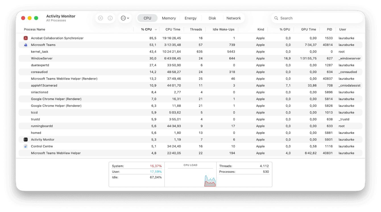Viewport: 381px width, 212px height.
Task: Select the tccd process row
Action: pos(191,113)
